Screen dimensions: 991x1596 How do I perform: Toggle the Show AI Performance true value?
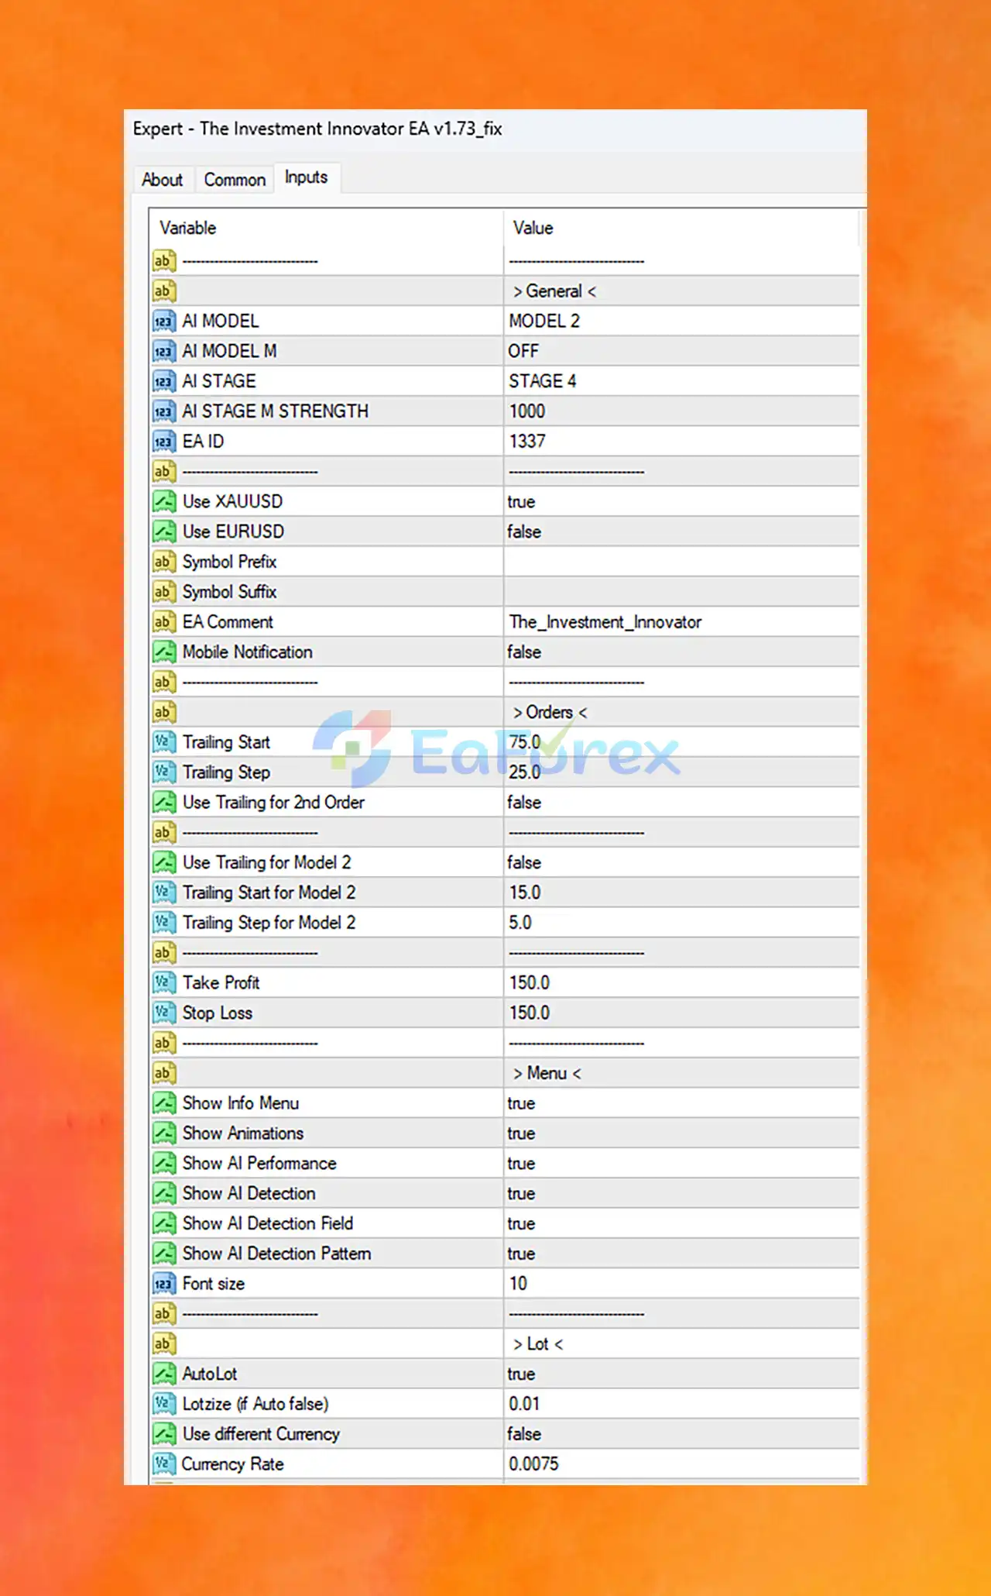pyautogui.click(x=681, y=1164)
